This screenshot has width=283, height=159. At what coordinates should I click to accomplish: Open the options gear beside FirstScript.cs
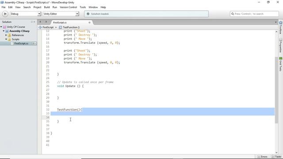(34, 43)
